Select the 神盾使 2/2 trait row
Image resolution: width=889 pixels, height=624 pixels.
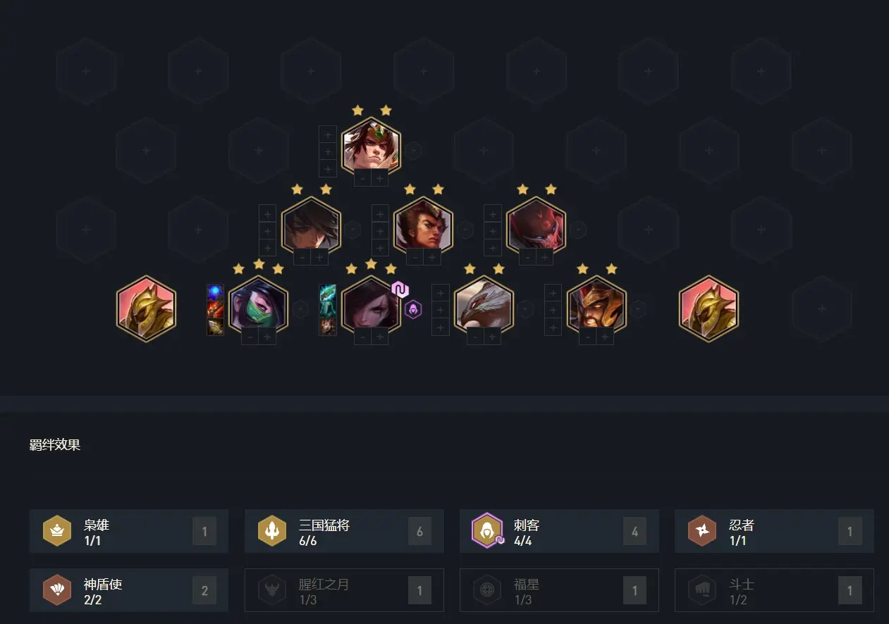129,590
